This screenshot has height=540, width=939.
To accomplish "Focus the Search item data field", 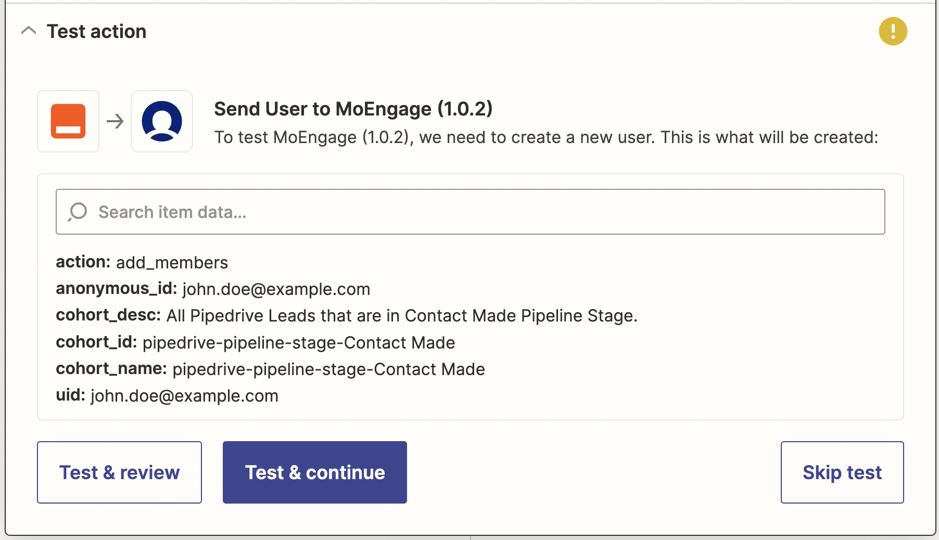I will (470, 212).
